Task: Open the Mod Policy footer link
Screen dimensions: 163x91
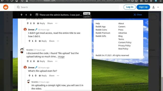Action: 123,49
